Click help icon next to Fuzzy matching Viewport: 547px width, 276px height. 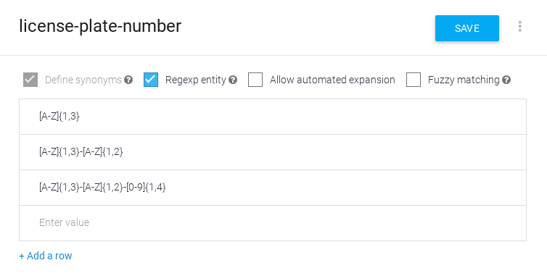506,80
